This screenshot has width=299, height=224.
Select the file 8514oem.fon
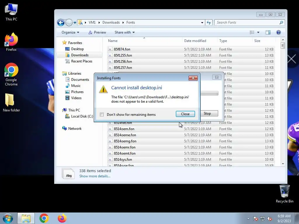pos(191,129)
